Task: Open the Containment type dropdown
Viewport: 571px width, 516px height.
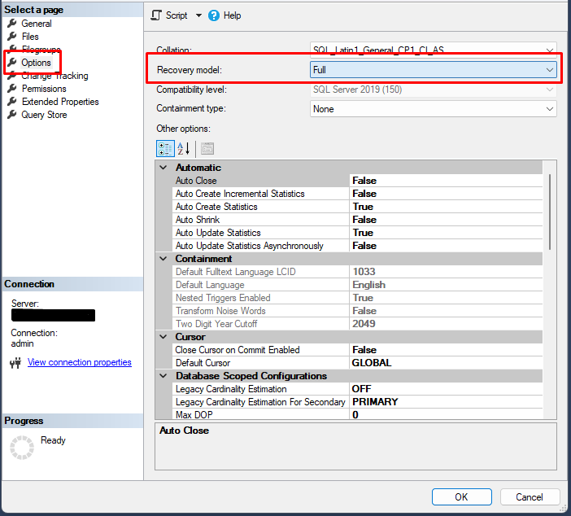Action: (x=549, y=108)
